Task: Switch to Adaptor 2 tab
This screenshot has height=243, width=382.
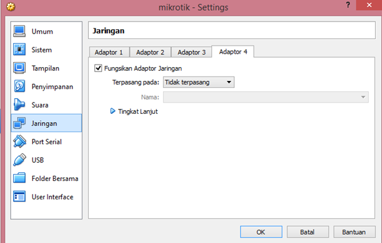Action: tap(150, 53)
